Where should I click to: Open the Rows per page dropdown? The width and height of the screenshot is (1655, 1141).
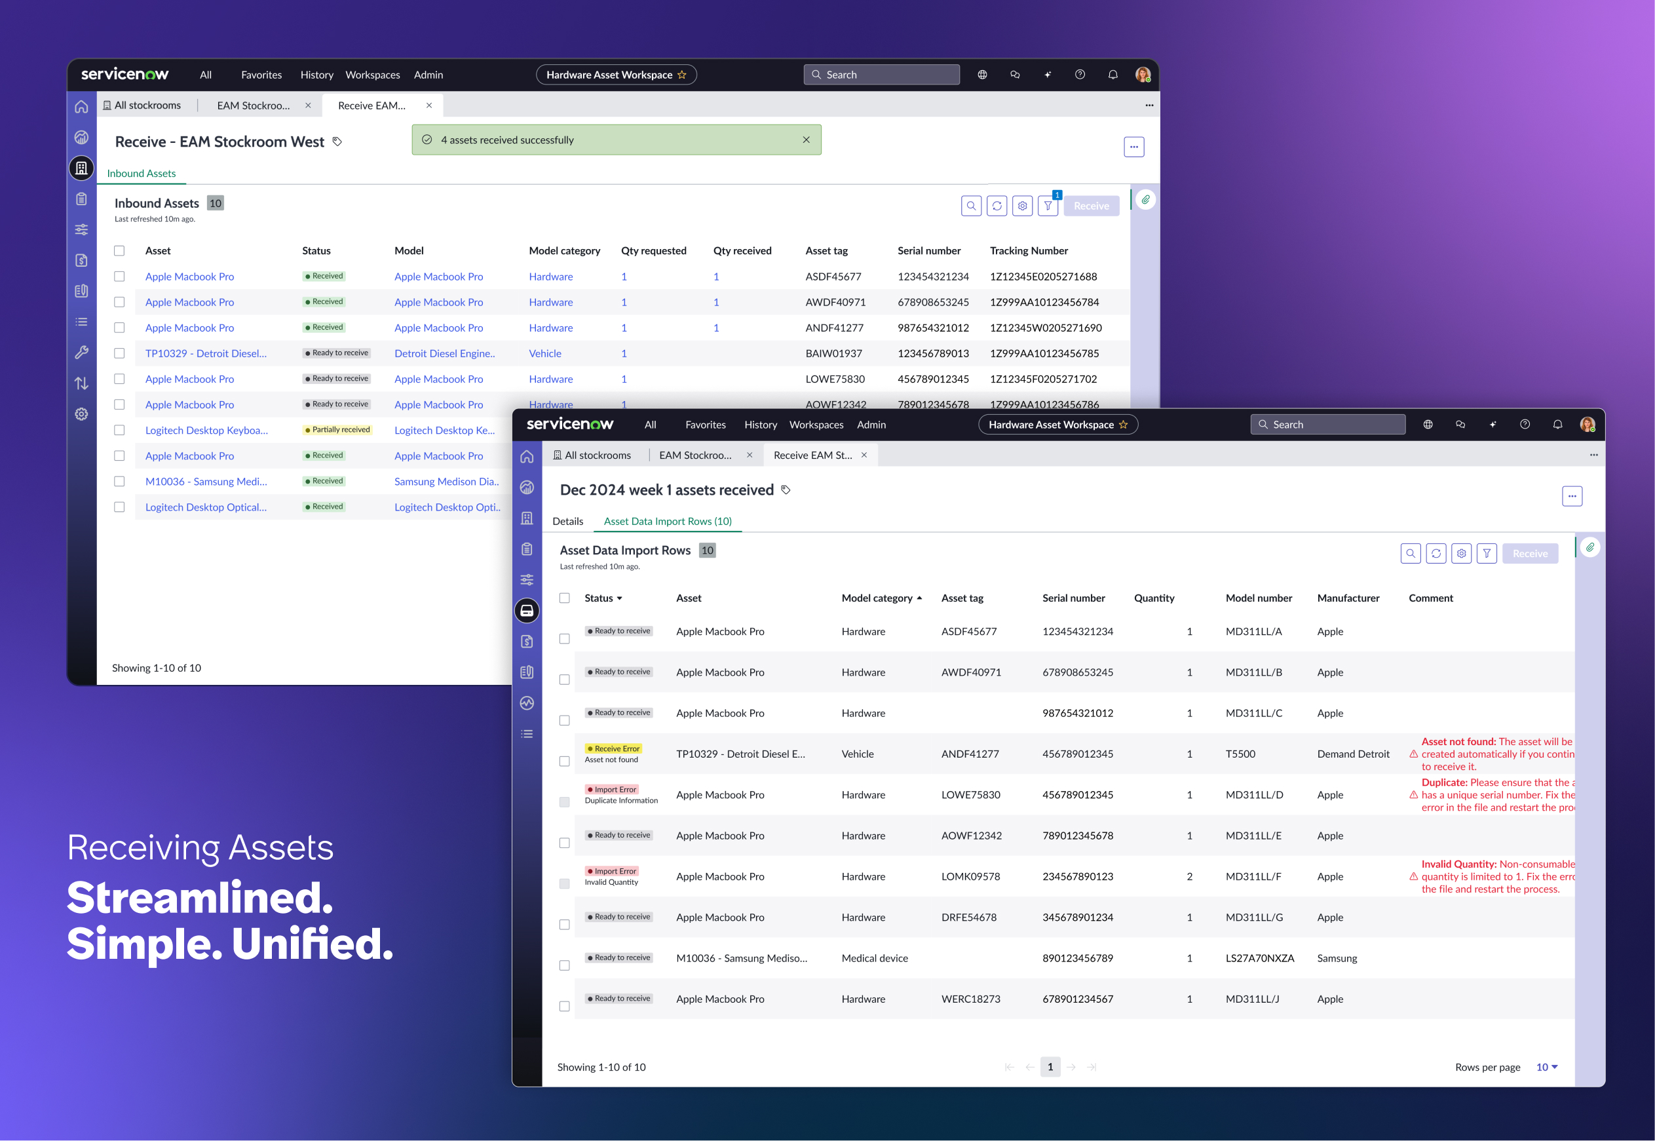tap(1546, 1067)
